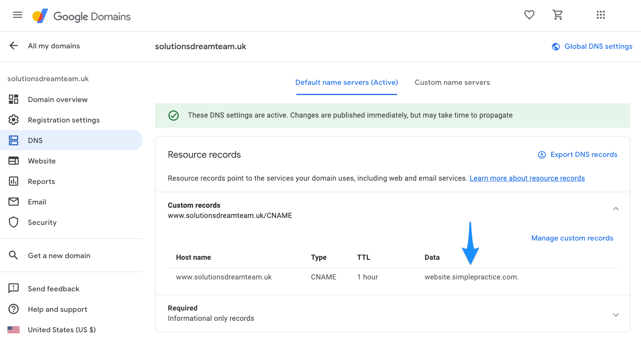Expand the Required records section
This screenshot has height=338, width=641.
[616, 315]
